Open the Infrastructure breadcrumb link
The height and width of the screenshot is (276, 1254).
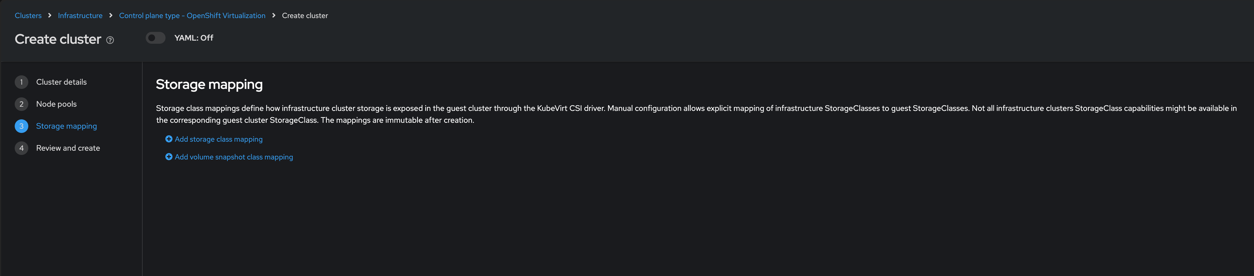point(80,16)
